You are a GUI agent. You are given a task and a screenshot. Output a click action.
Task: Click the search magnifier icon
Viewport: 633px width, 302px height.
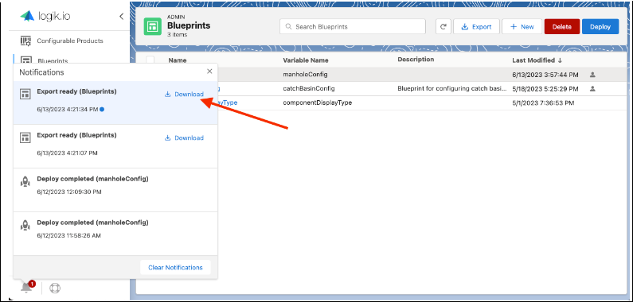pos(289,26)
